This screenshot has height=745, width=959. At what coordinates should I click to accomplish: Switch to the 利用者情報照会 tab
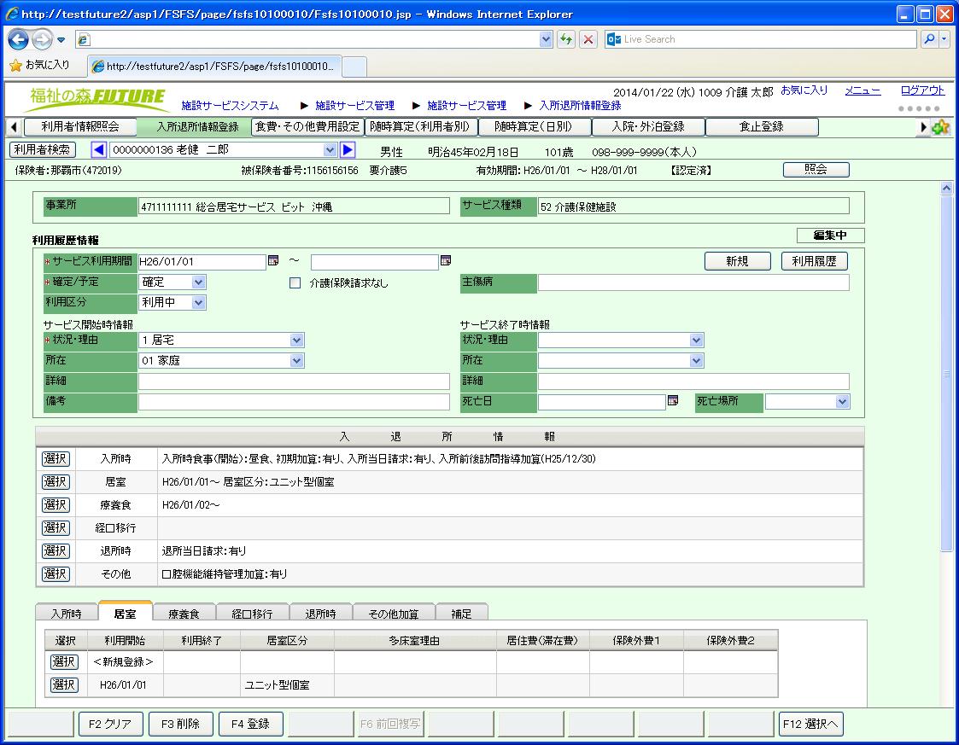point(80,127)
